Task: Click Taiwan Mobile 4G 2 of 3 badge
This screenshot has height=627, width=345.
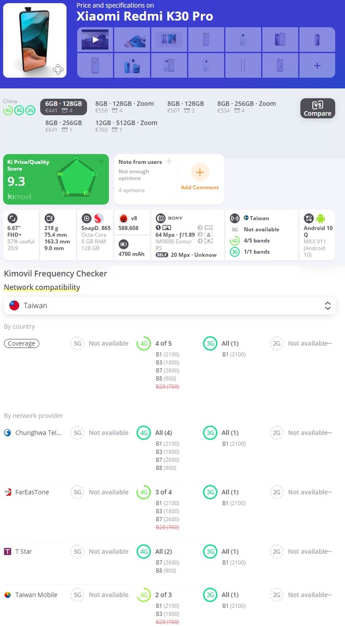Action: point(144,594)
